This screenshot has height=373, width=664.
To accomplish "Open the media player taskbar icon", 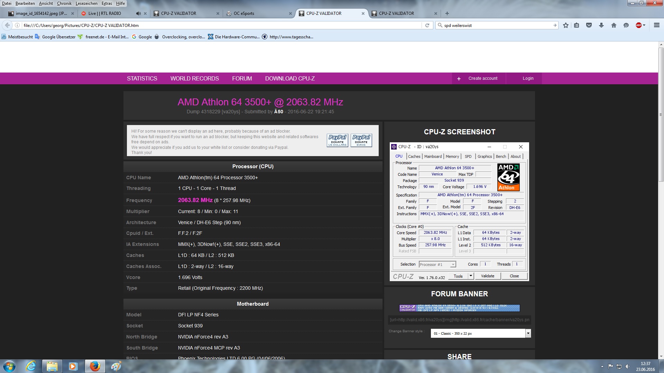I will [x=73, y=366].
